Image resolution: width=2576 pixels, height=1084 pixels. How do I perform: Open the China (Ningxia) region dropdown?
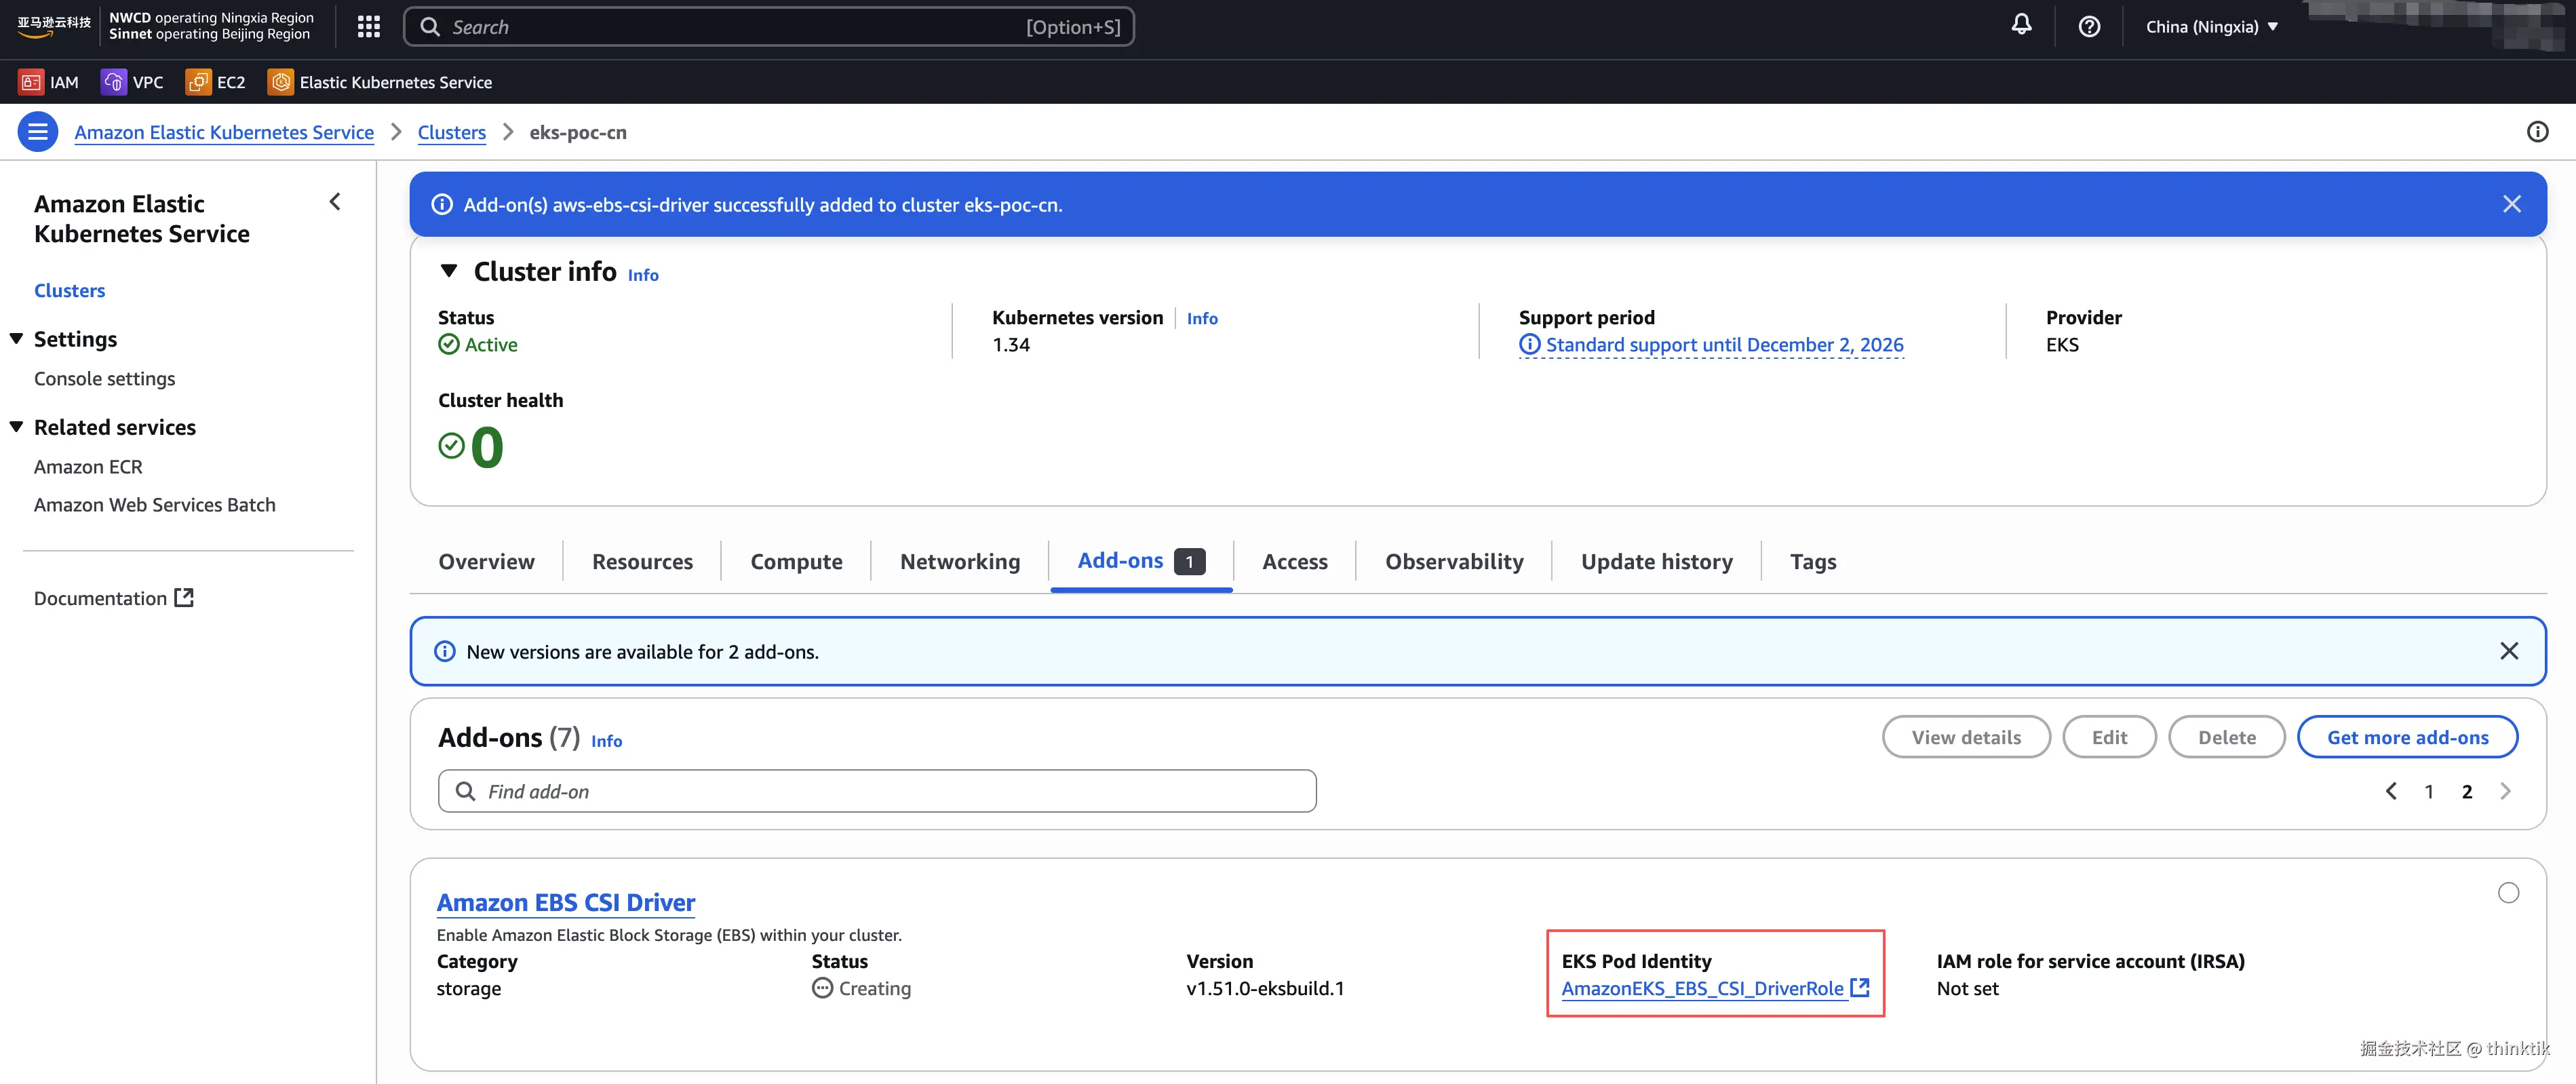pyautogui.click(x=2211, y=27)
